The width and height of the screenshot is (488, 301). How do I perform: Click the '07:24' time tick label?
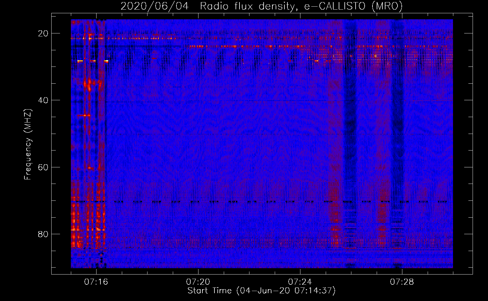point(300,282)
